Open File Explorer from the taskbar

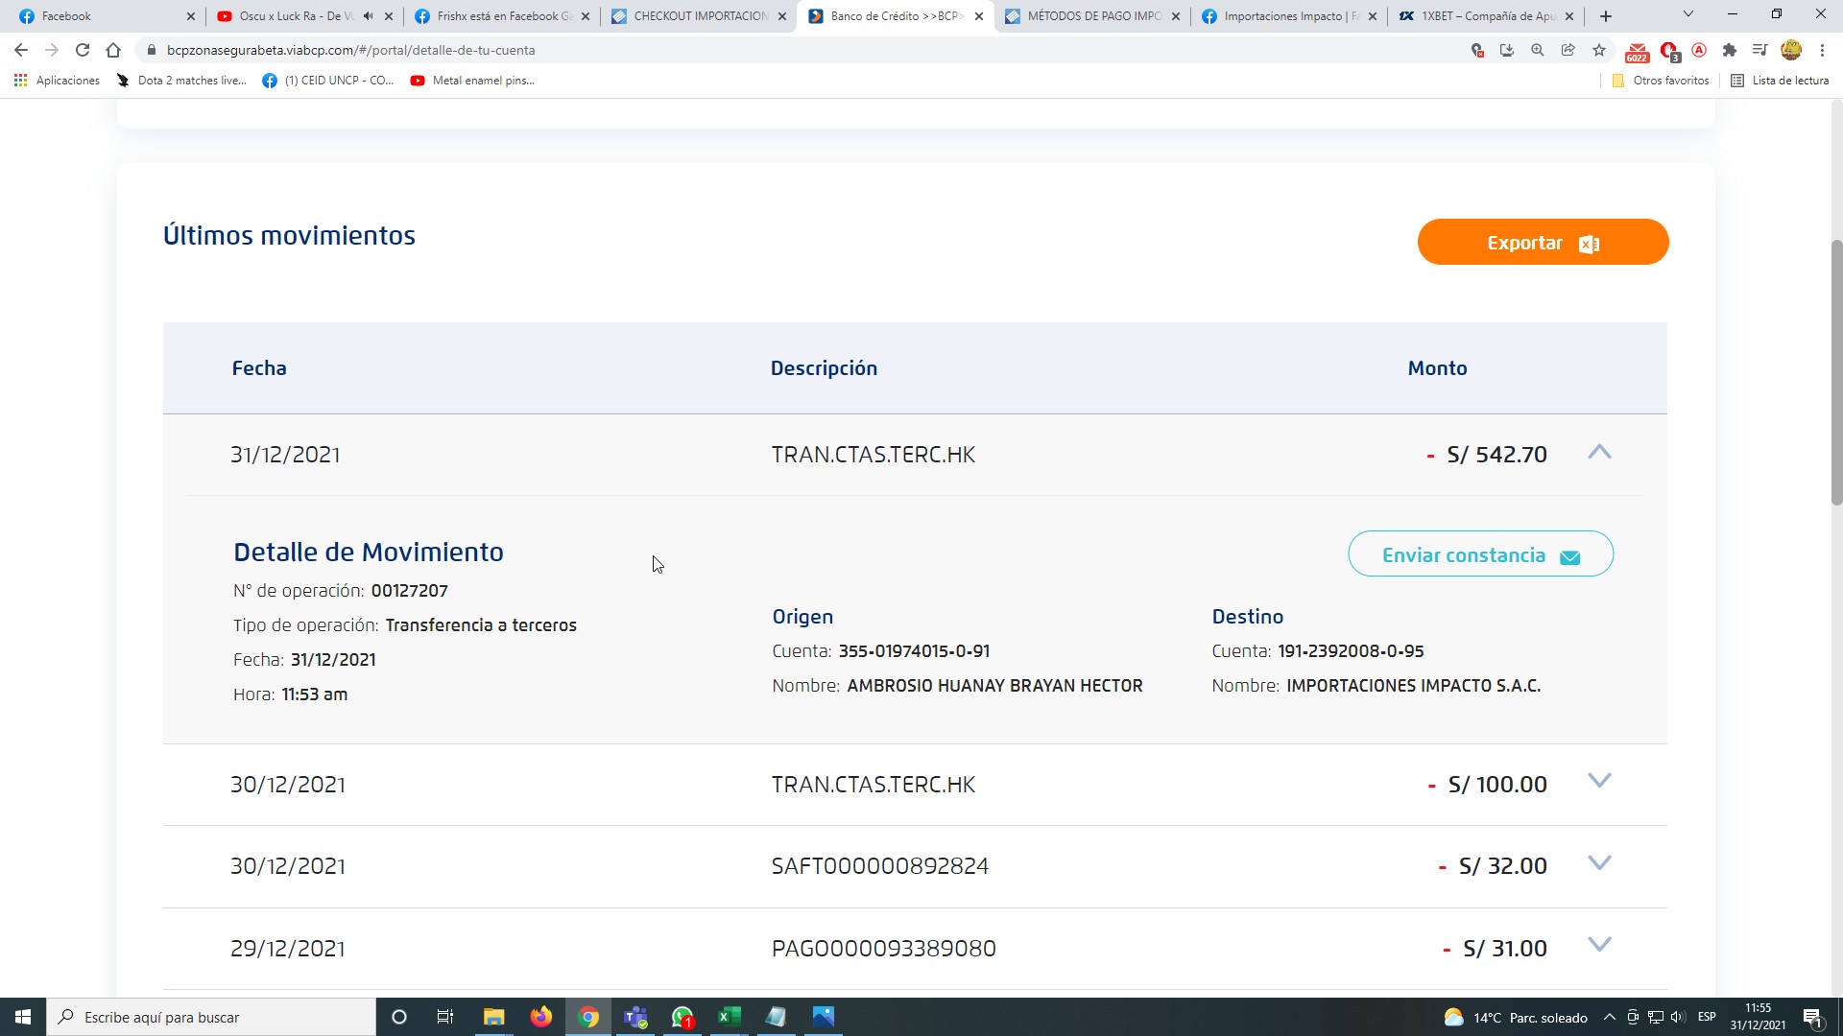[x=493, y=1017]
